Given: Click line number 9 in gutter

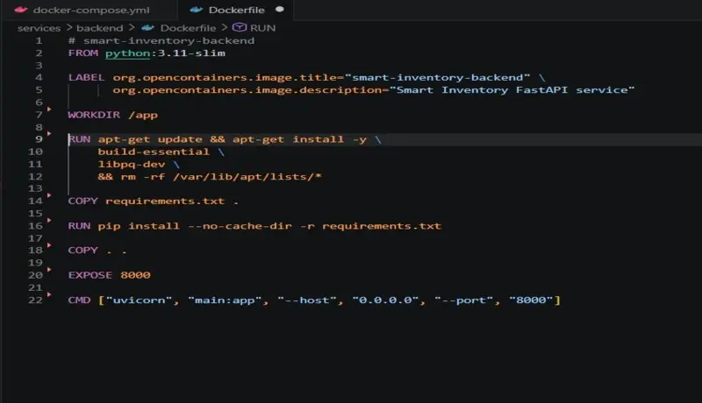Looking at the screenshot, I should [39, 139].
